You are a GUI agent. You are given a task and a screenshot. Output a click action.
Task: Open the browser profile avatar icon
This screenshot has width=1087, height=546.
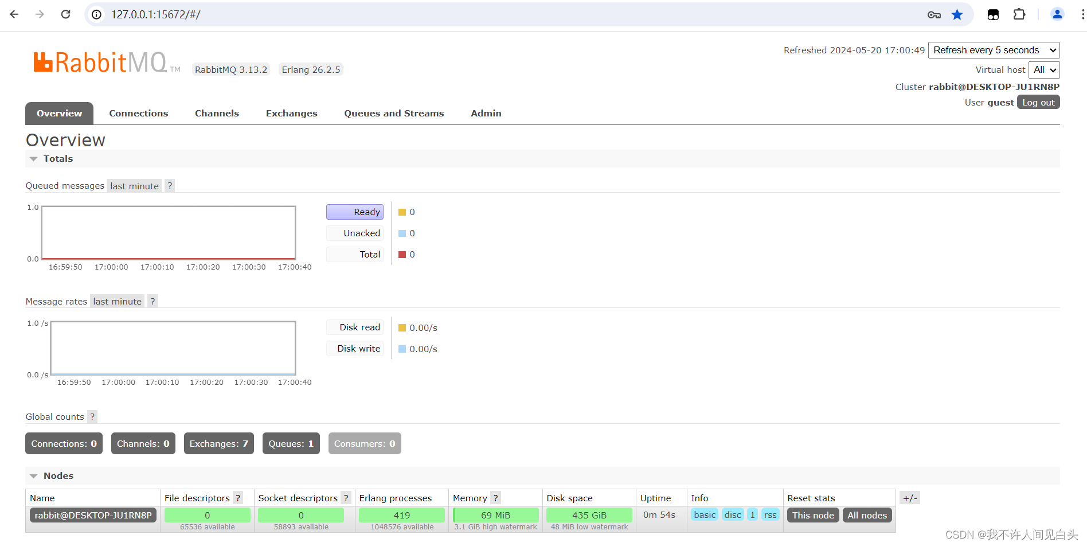[1057, 14]
